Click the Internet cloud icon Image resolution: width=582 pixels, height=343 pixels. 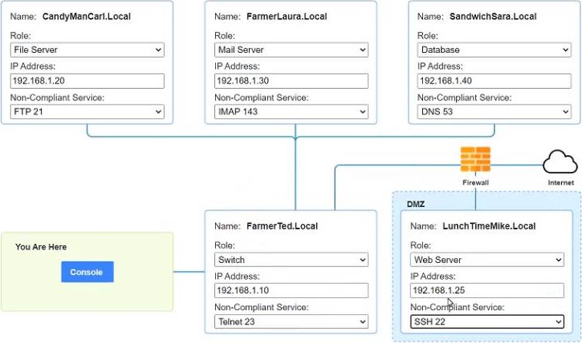tap(560, 161)
